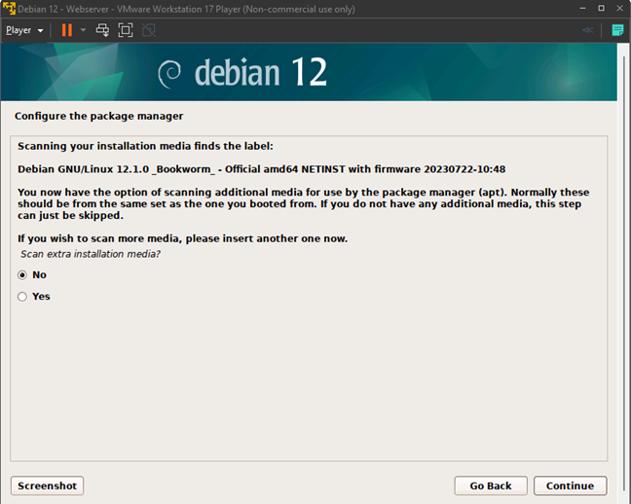Pause the virtual machine
Image resolution: width=631 pixels, height=504 pixels.
click(x=66, y=30)
